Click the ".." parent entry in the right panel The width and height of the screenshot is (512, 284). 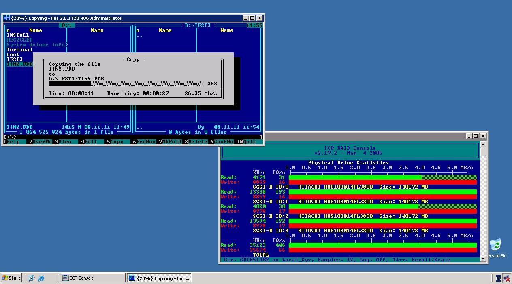(139, 35)
